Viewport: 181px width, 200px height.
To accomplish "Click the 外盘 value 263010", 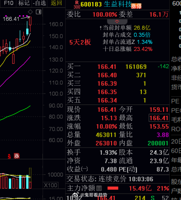I will (x=106, y=143).
